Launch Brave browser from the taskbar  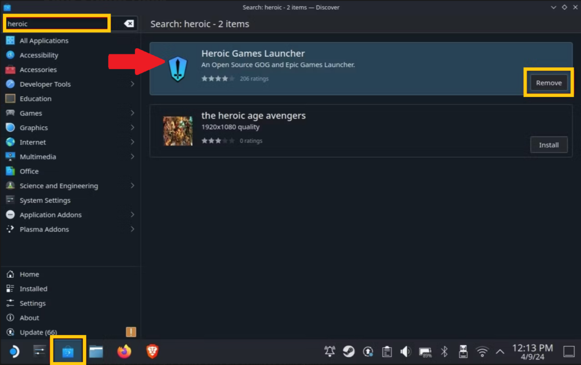coord(152,351)
